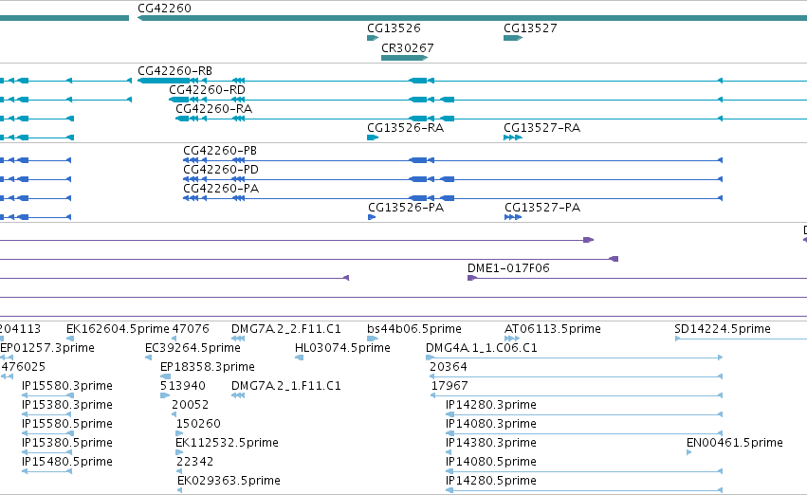Click the CG42260-PB protein label

point(220,150)
